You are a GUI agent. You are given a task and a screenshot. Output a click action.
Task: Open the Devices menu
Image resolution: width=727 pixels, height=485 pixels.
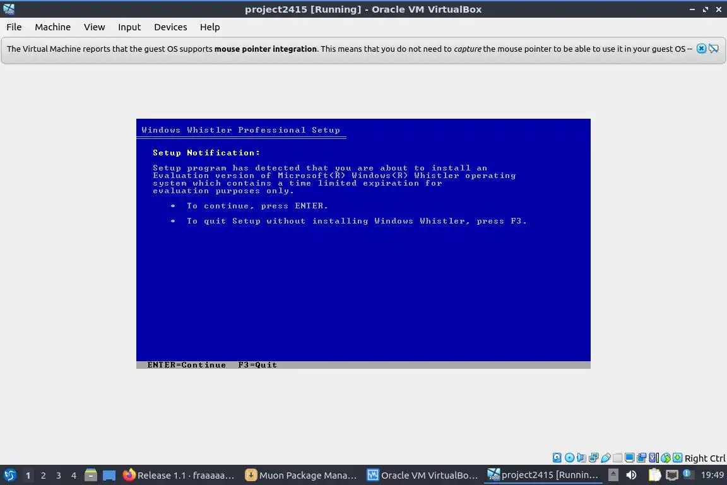coord(170,27)
